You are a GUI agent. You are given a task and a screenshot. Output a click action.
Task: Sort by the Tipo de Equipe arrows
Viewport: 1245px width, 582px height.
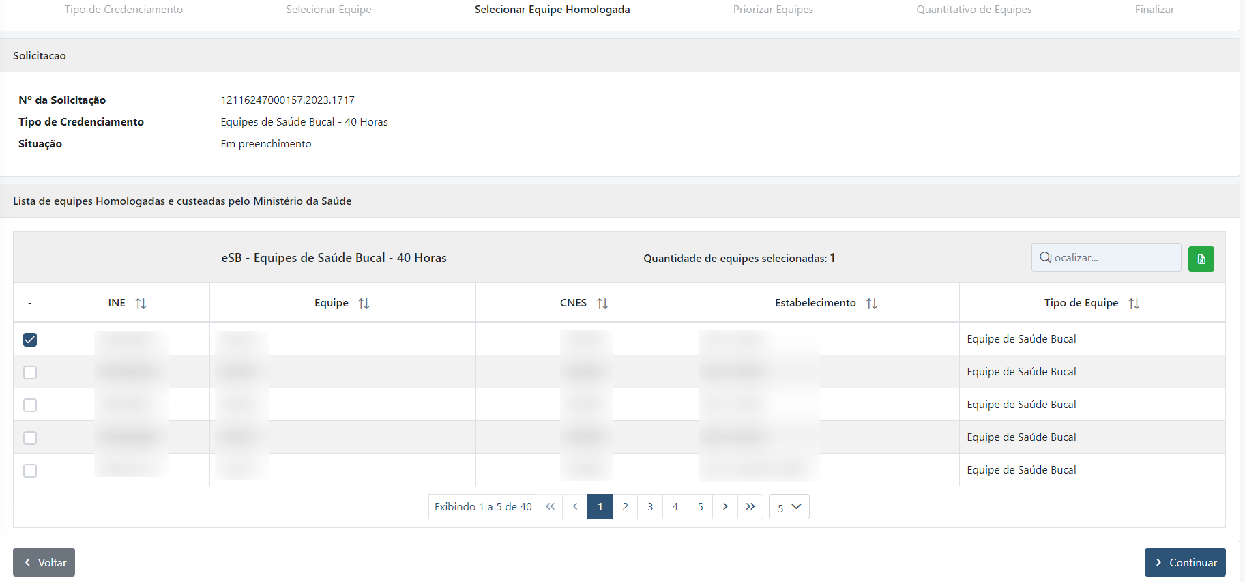[1134, 303]
